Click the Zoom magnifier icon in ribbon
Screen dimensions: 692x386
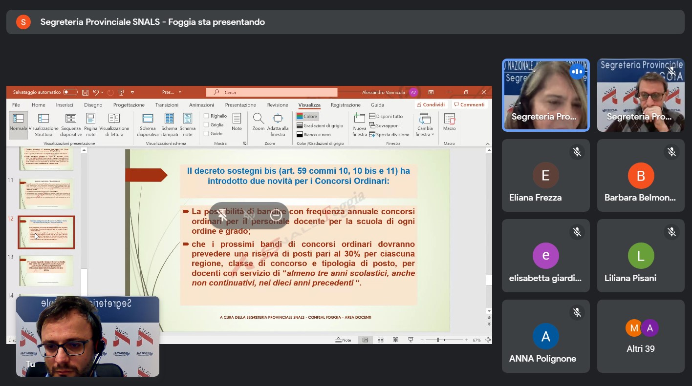(x=259, y=119)
